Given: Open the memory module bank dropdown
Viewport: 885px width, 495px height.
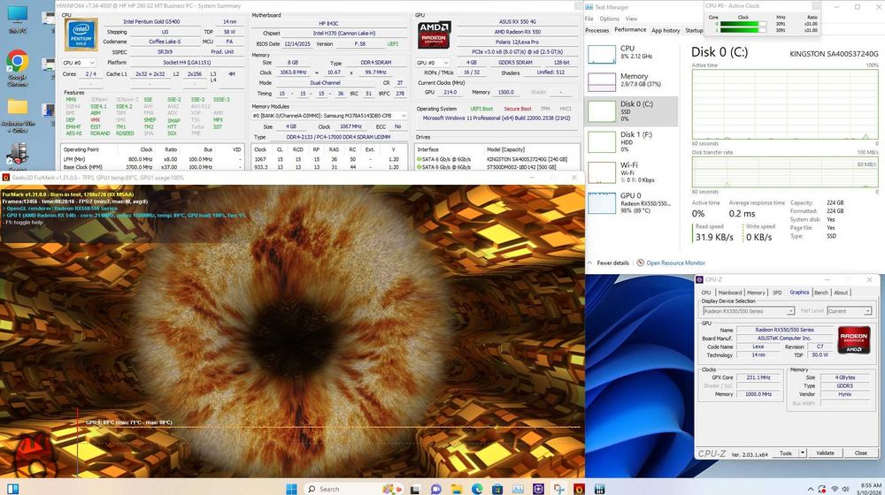Looking at the screenshot, I should (329, 116).
